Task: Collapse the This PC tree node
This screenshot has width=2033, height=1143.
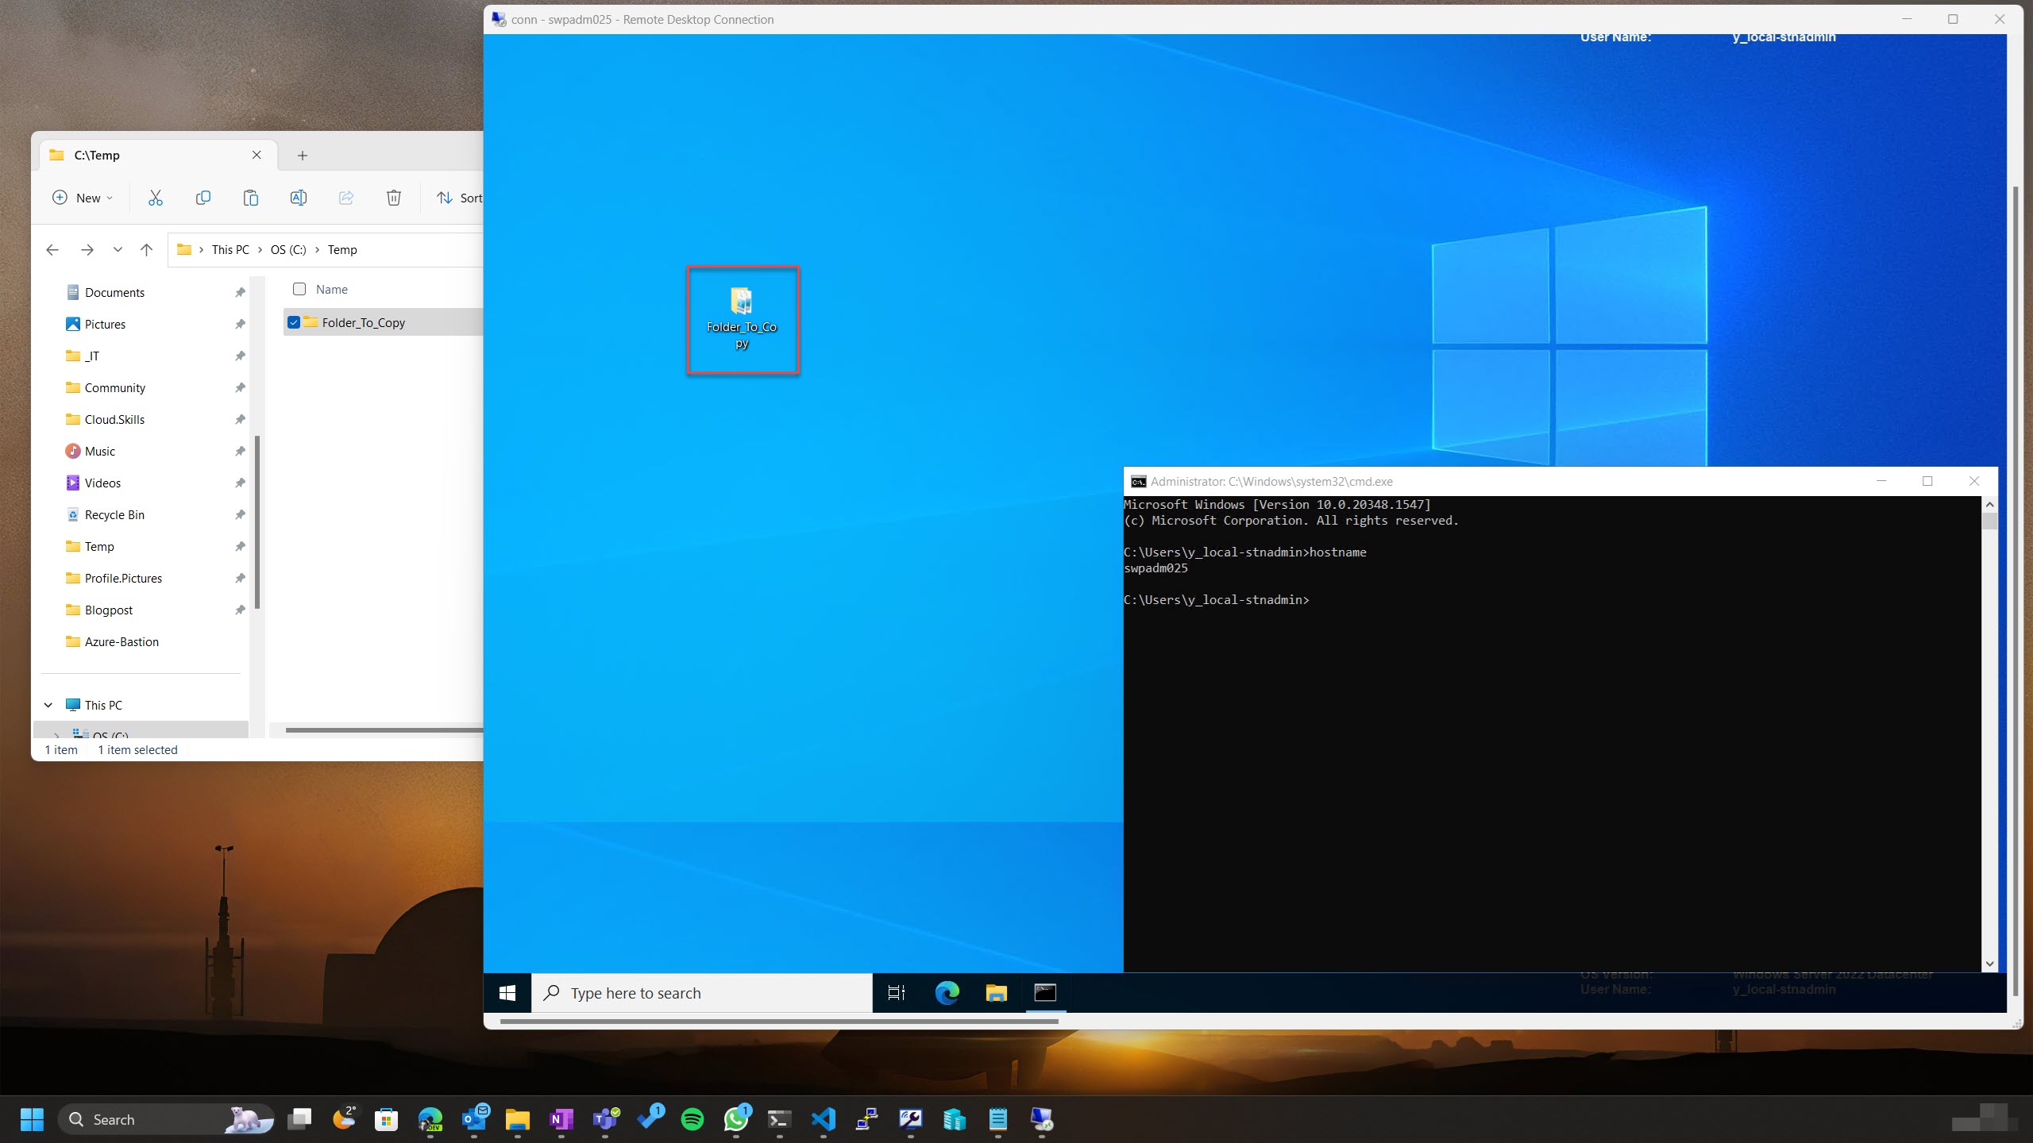Action: pyautogui.click(x=48, y=705)
